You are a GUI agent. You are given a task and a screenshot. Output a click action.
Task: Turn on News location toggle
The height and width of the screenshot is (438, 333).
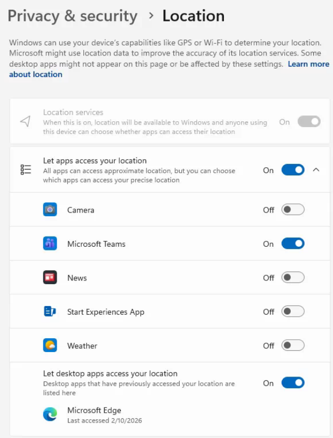(292, 278)
